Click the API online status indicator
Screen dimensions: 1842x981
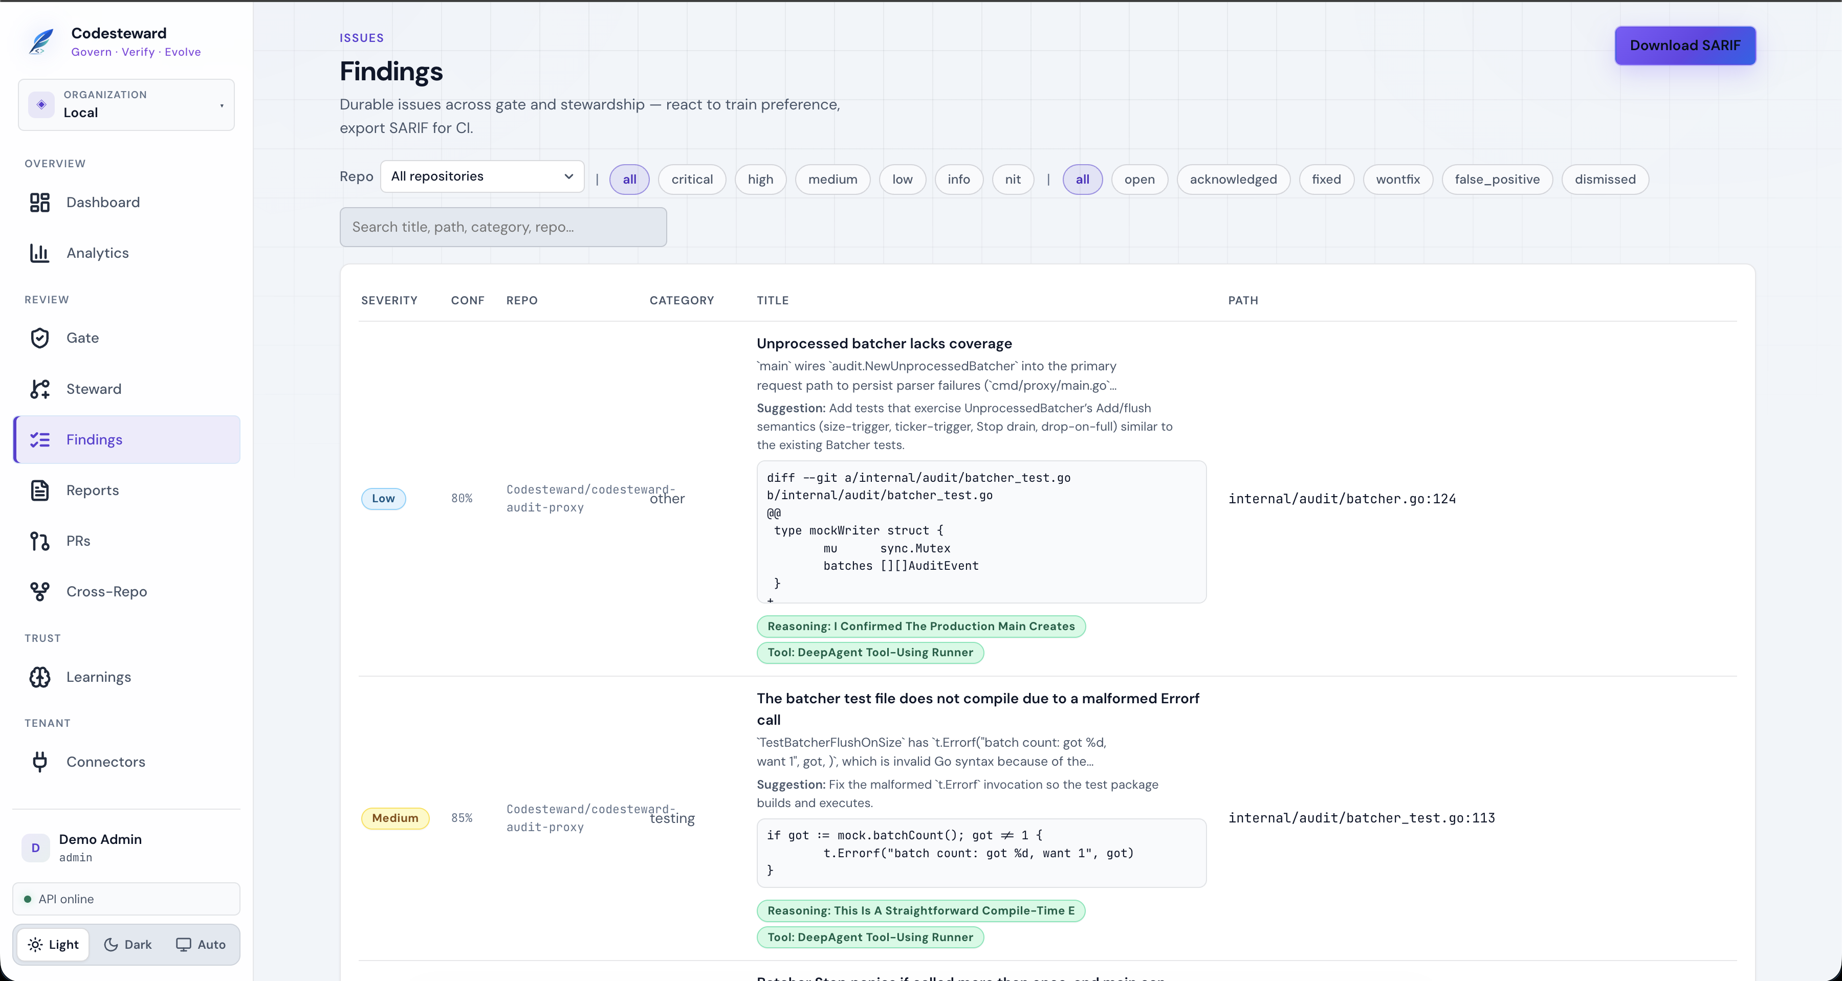[x=126, y=900]
